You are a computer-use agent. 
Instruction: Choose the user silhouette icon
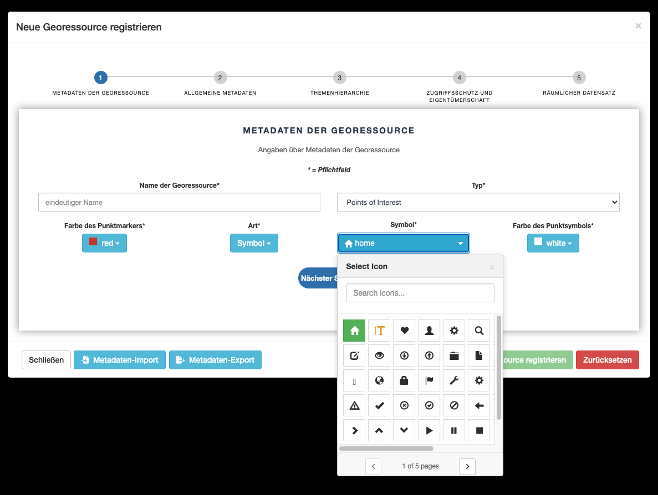pyautogui.click(x=429, y=331)
